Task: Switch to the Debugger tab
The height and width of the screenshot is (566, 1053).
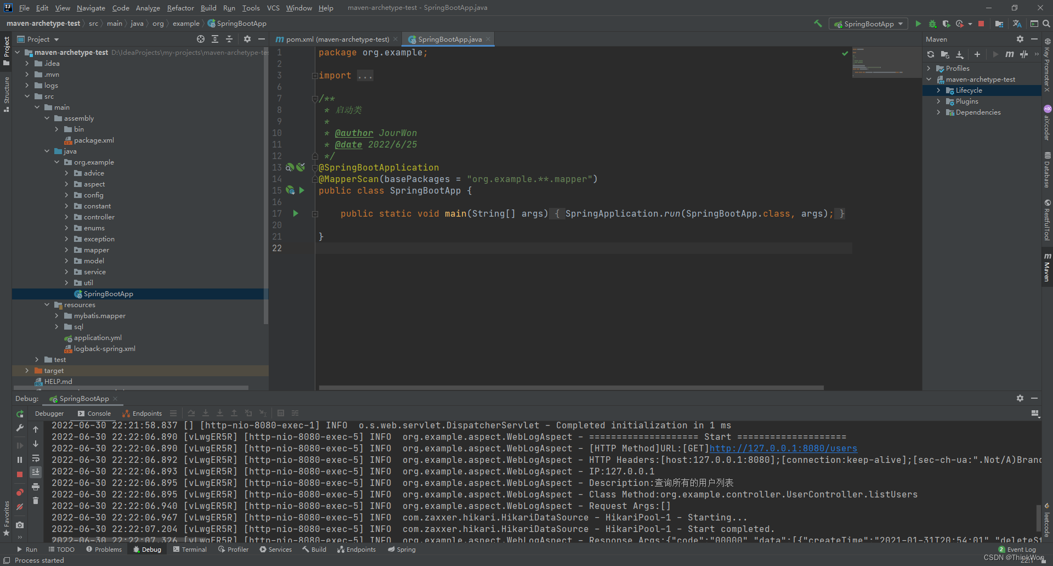Action: (49, 414)
